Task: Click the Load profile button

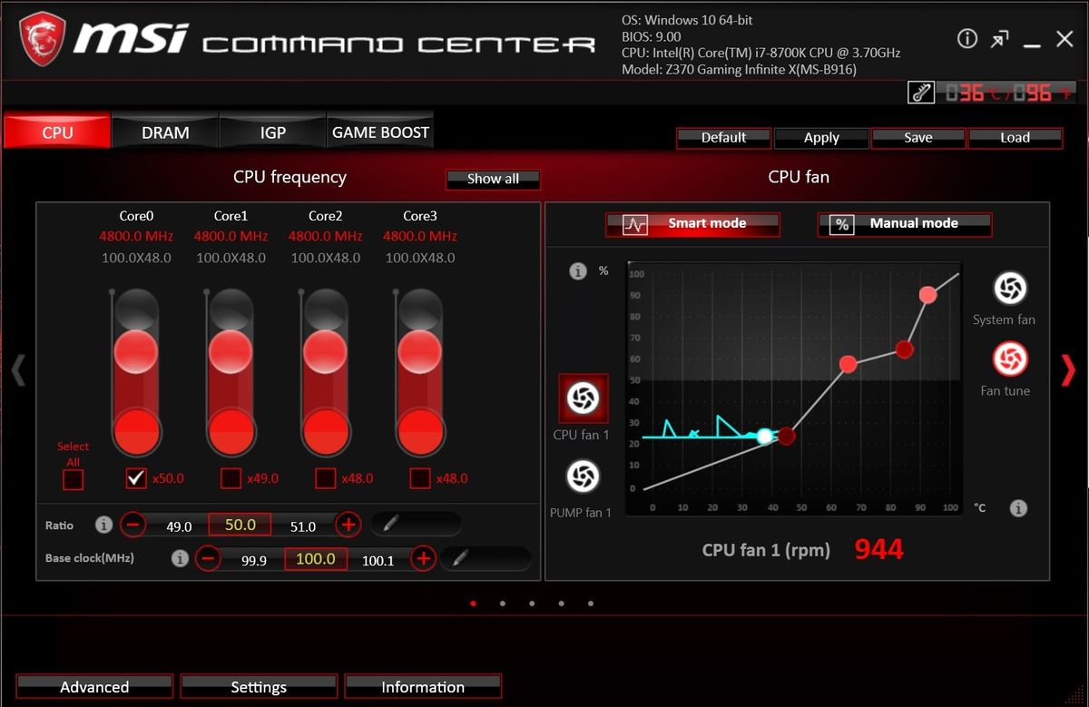Action: tap(1015, 137)
